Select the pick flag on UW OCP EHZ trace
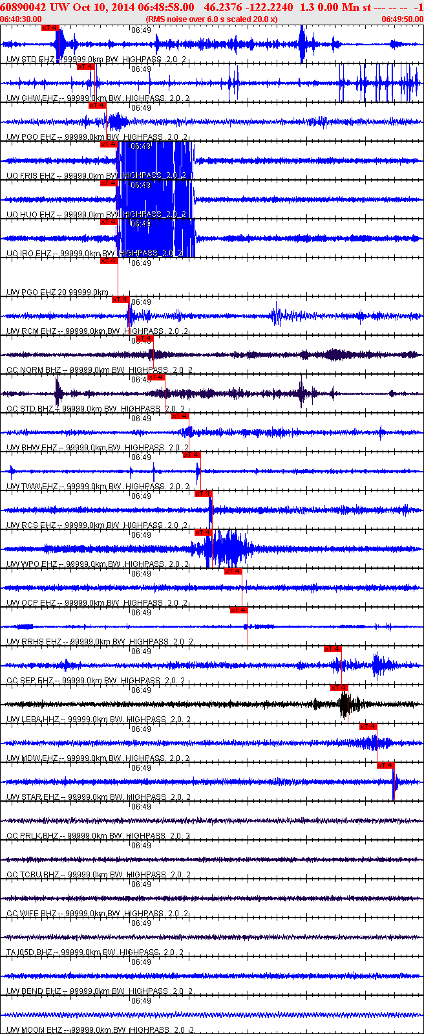The height and width of the screenshot is (1034, 424). point(233,571)
